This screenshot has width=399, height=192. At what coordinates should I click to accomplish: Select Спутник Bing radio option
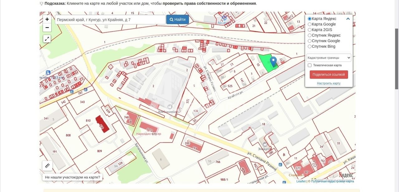(310, 46)
